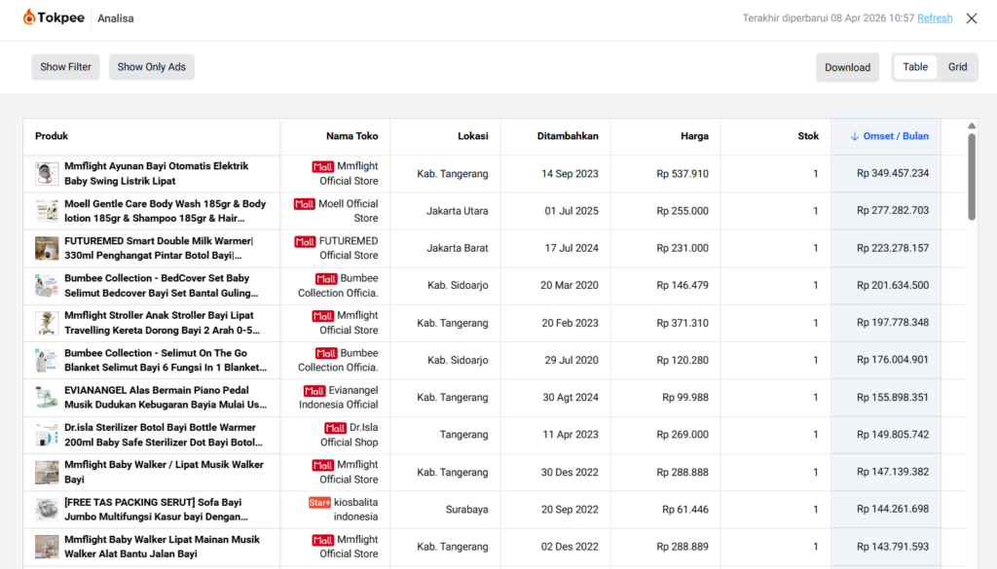Select location Jakarta Barat
Viewport: 997px width, 569px height.
(458, 248)
